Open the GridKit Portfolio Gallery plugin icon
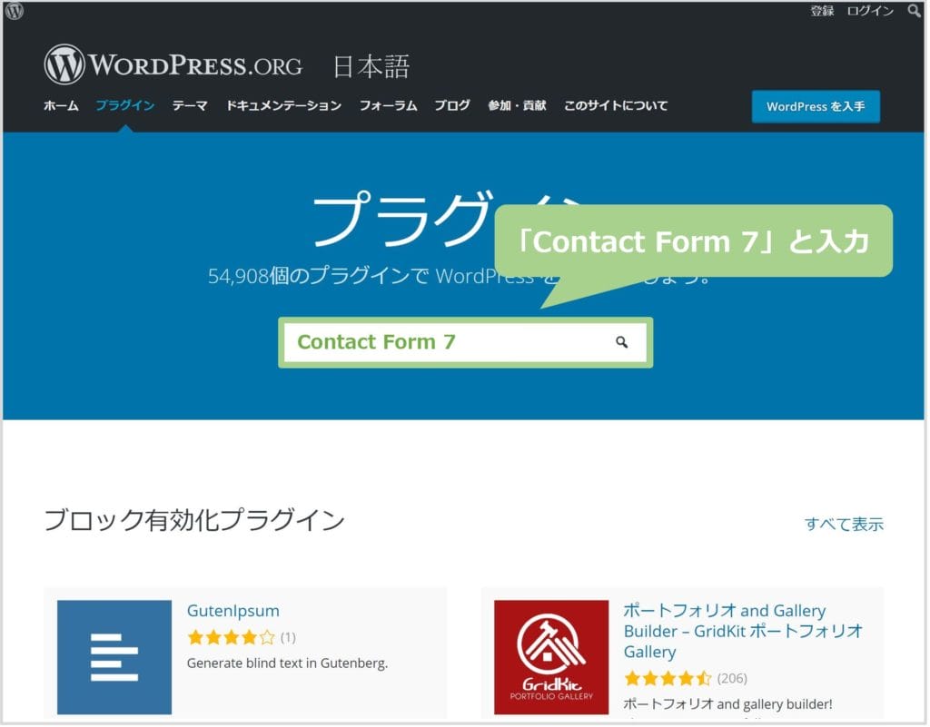 pos(552,658)
